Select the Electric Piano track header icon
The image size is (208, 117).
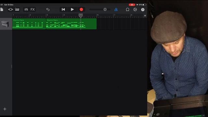pos(5,24)
